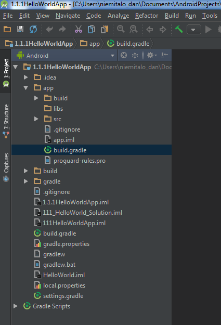The height and width of the screenshot is (325, 221).
Task: Open the Refactor menu
Action: 147,16
